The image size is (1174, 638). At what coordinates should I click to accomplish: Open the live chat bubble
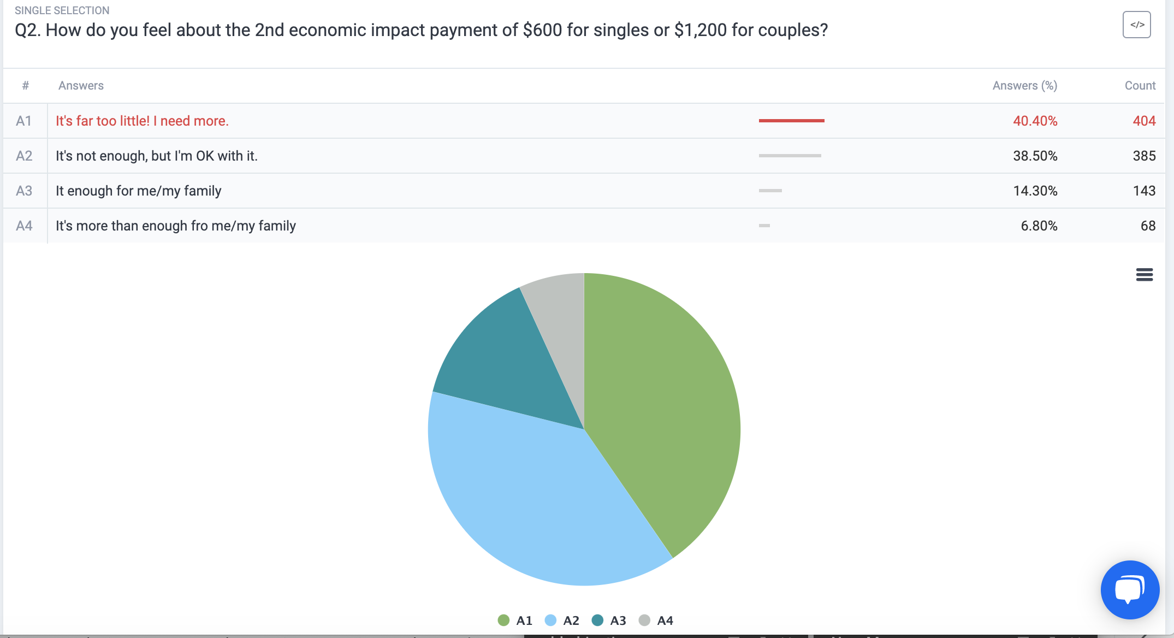(x=1130, y=590)
